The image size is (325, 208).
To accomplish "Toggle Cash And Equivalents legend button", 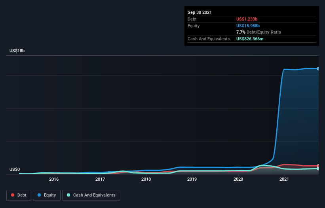I will (91, 195).
